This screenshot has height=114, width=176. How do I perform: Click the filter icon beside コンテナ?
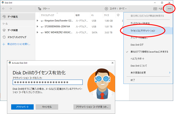tap(106, 9)
